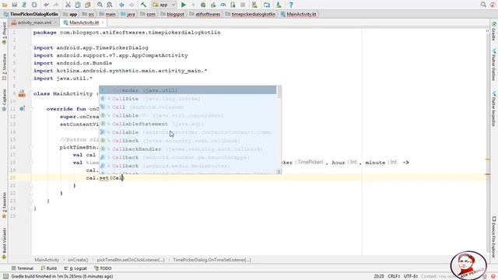
Task: Click the Debug app bug icon
Action: pos(203,5)
